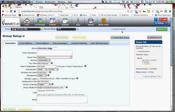Viewport: 175px width, 112px height.
Task: Click the top Save Changes button
Action: coord(62,38)
